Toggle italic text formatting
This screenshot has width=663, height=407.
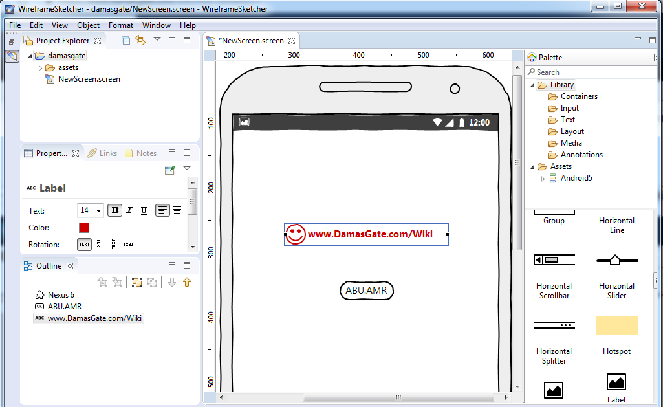[x=129, y=210]
